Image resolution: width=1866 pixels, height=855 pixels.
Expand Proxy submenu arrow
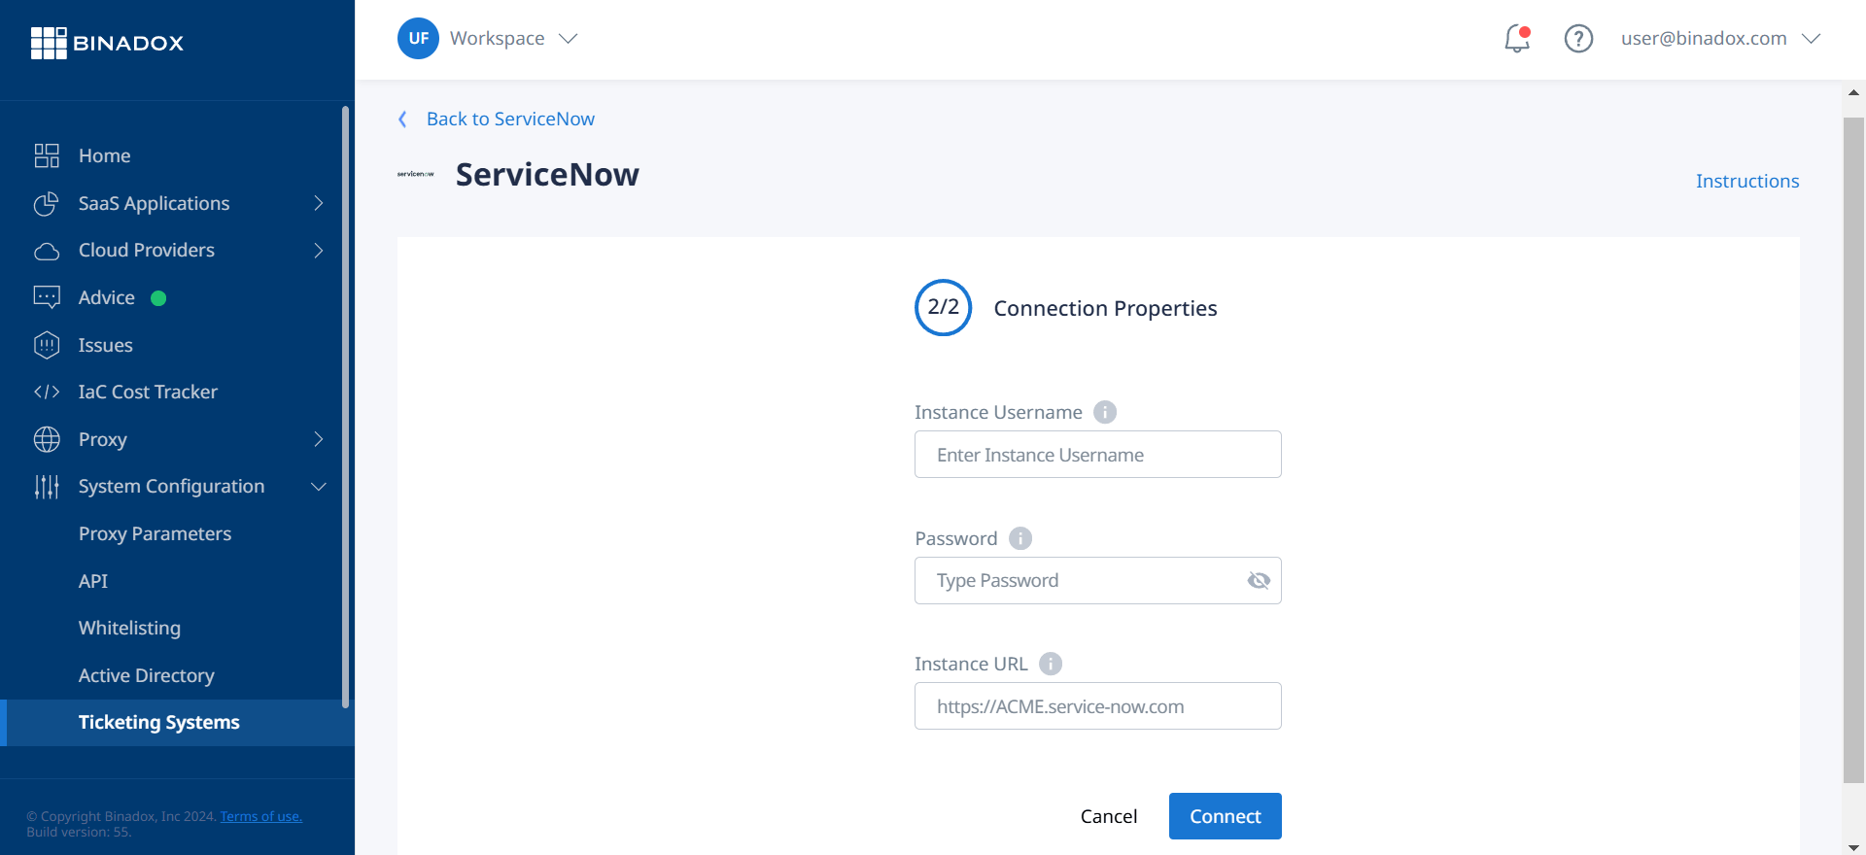click(319, 439)
